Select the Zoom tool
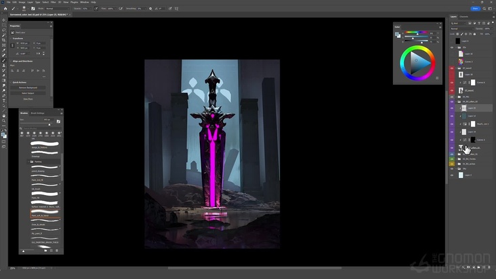The image size is (496, 279). point(4,121)
